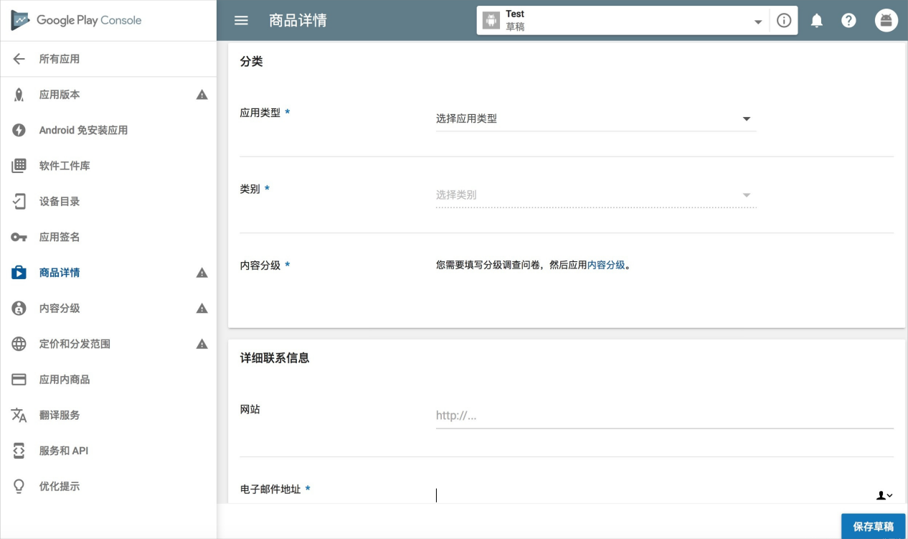Click the 保存草稿 button
Viewport: 908px width, 539px height.
coord(873,526)
